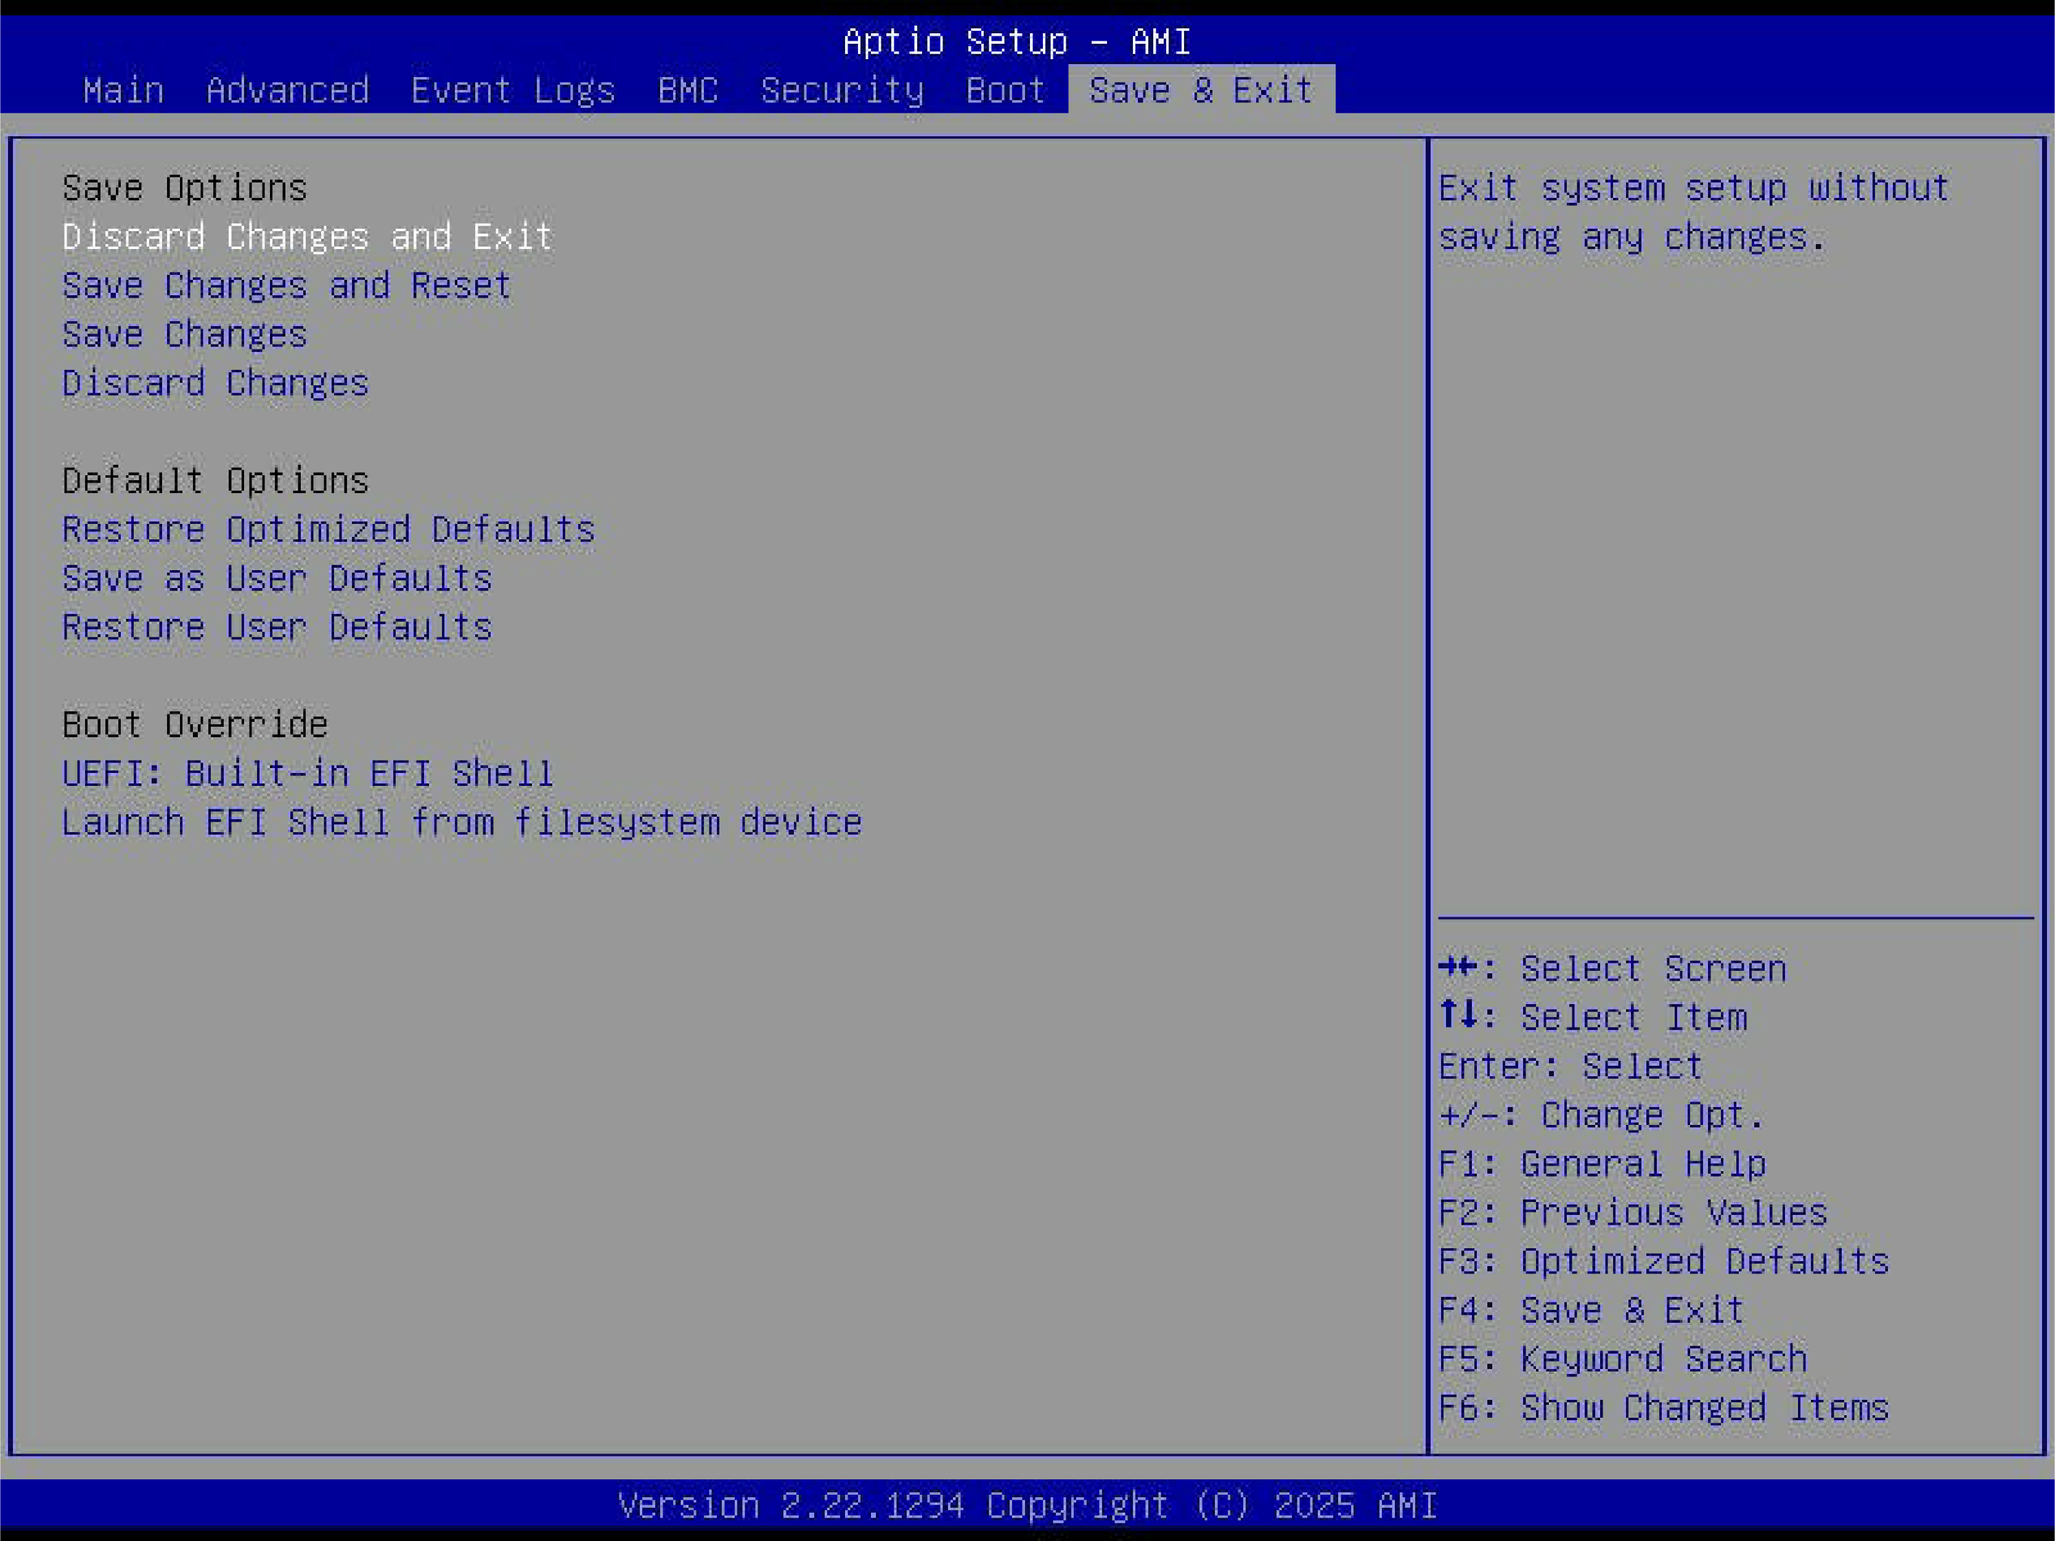Open the BMC tab

tap(687, 90)
